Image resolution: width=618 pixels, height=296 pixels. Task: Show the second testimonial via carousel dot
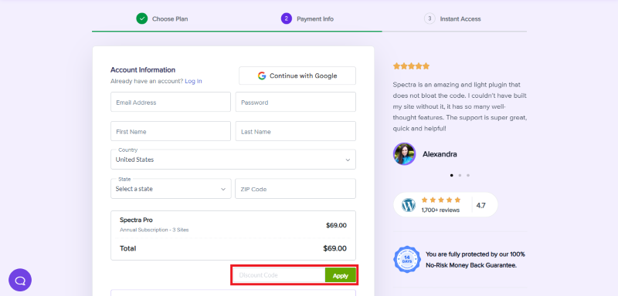click(460, 175)
